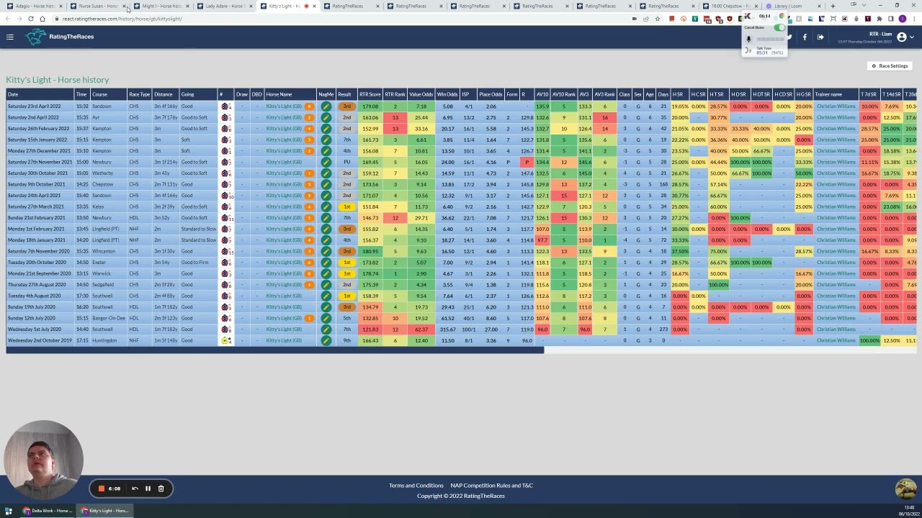The width and height of the screenshot is (922, 518).
Task: Go back in browser history
Action: [8, 19]
